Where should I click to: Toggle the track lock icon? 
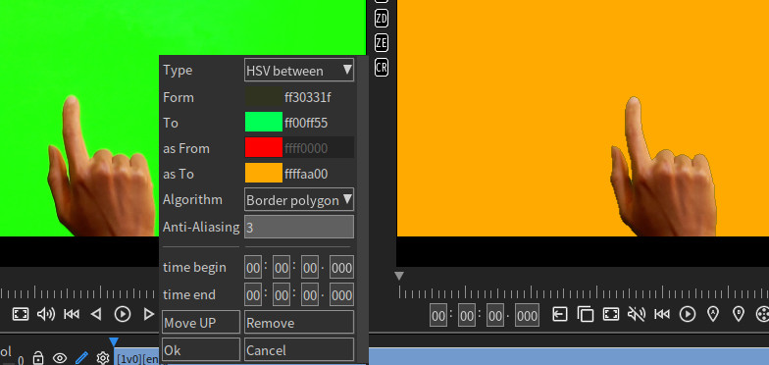click(x=37, y=358)
